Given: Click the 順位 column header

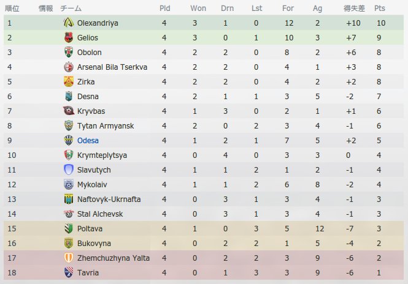Looking at the screenshot, I should (x=12, y=9).
